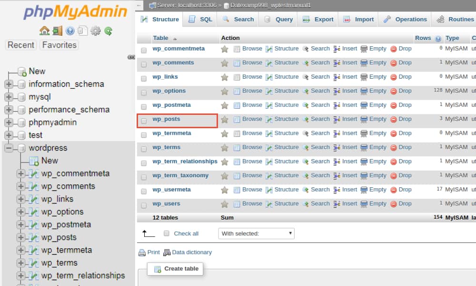Open the Export tab
Screen dimensions: 476x286
(x=318, y=20)
